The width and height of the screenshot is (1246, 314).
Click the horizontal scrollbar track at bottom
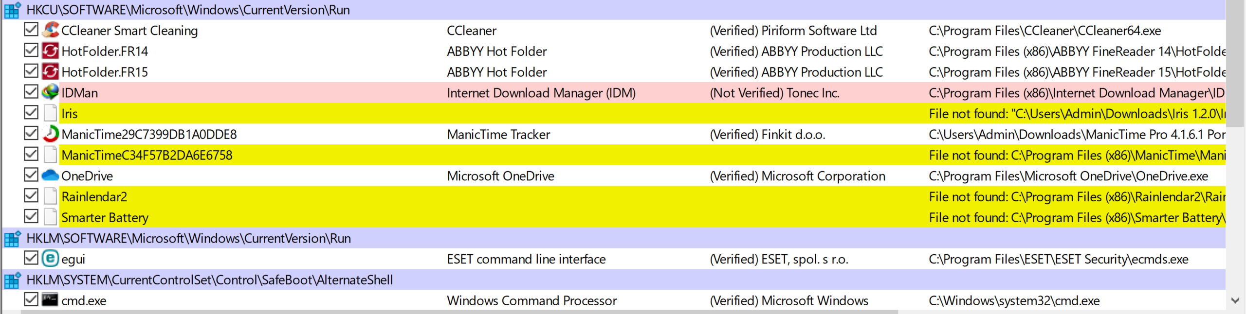(1061, 312)
